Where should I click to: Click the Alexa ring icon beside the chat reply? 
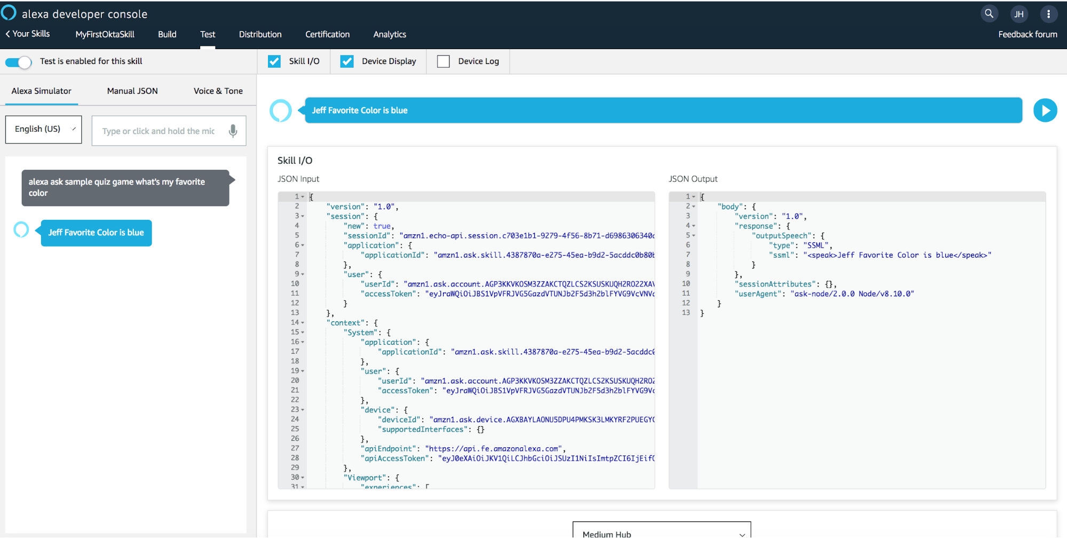(21, 230)
